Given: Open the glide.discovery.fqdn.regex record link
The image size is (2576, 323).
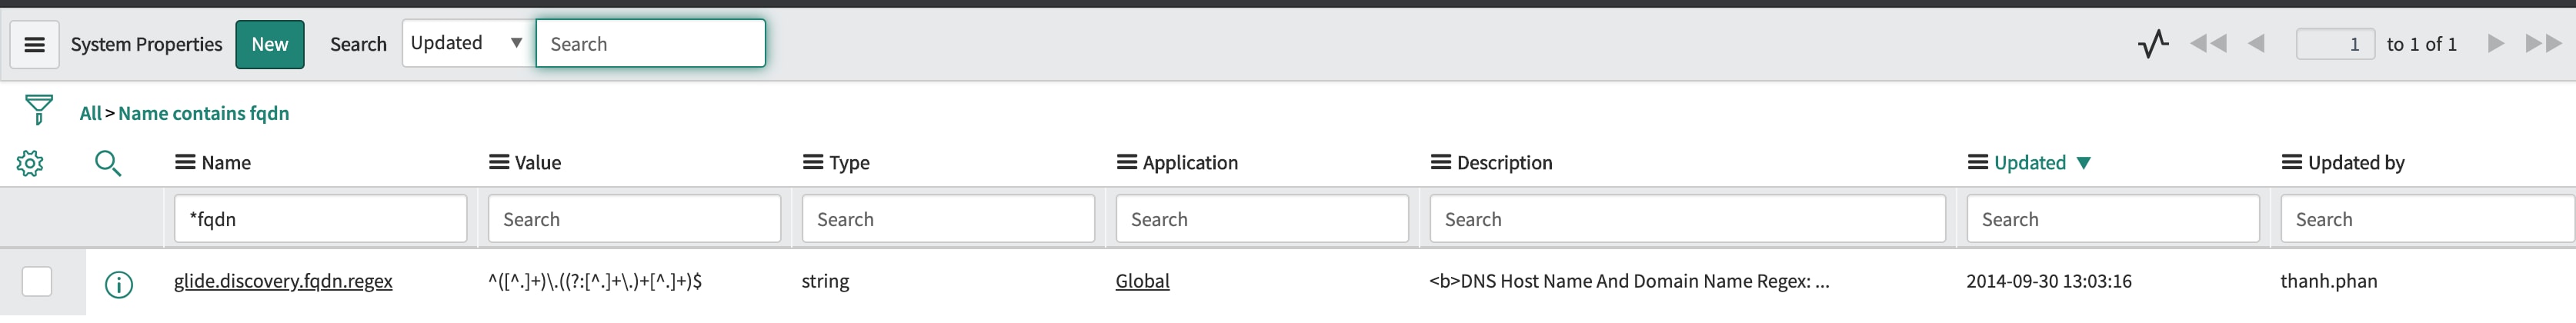Looking at the screenshot, I should pos(283,281).
